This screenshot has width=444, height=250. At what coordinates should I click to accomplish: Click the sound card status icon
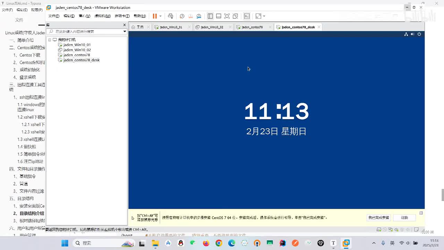tap(396, 230)
